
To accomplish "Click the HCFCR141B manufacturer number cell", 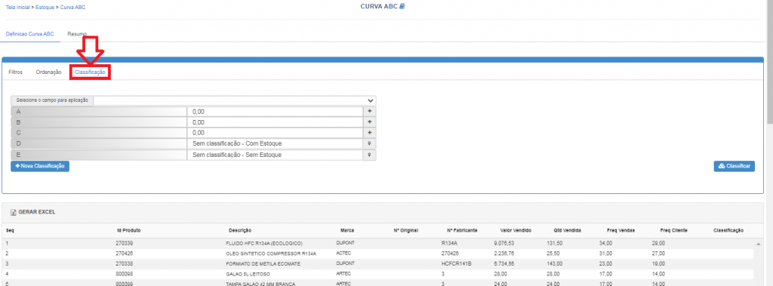I will click(x=457, y=264).
